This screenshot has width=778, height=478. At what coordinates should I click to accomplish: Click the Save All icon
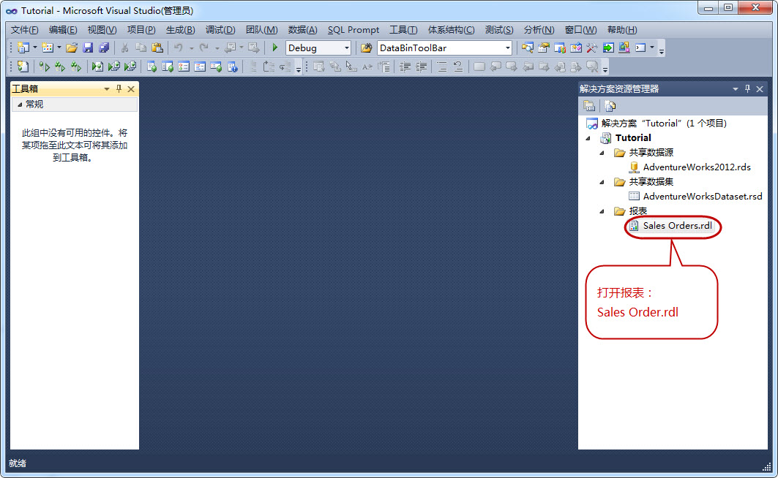(104, 48)
